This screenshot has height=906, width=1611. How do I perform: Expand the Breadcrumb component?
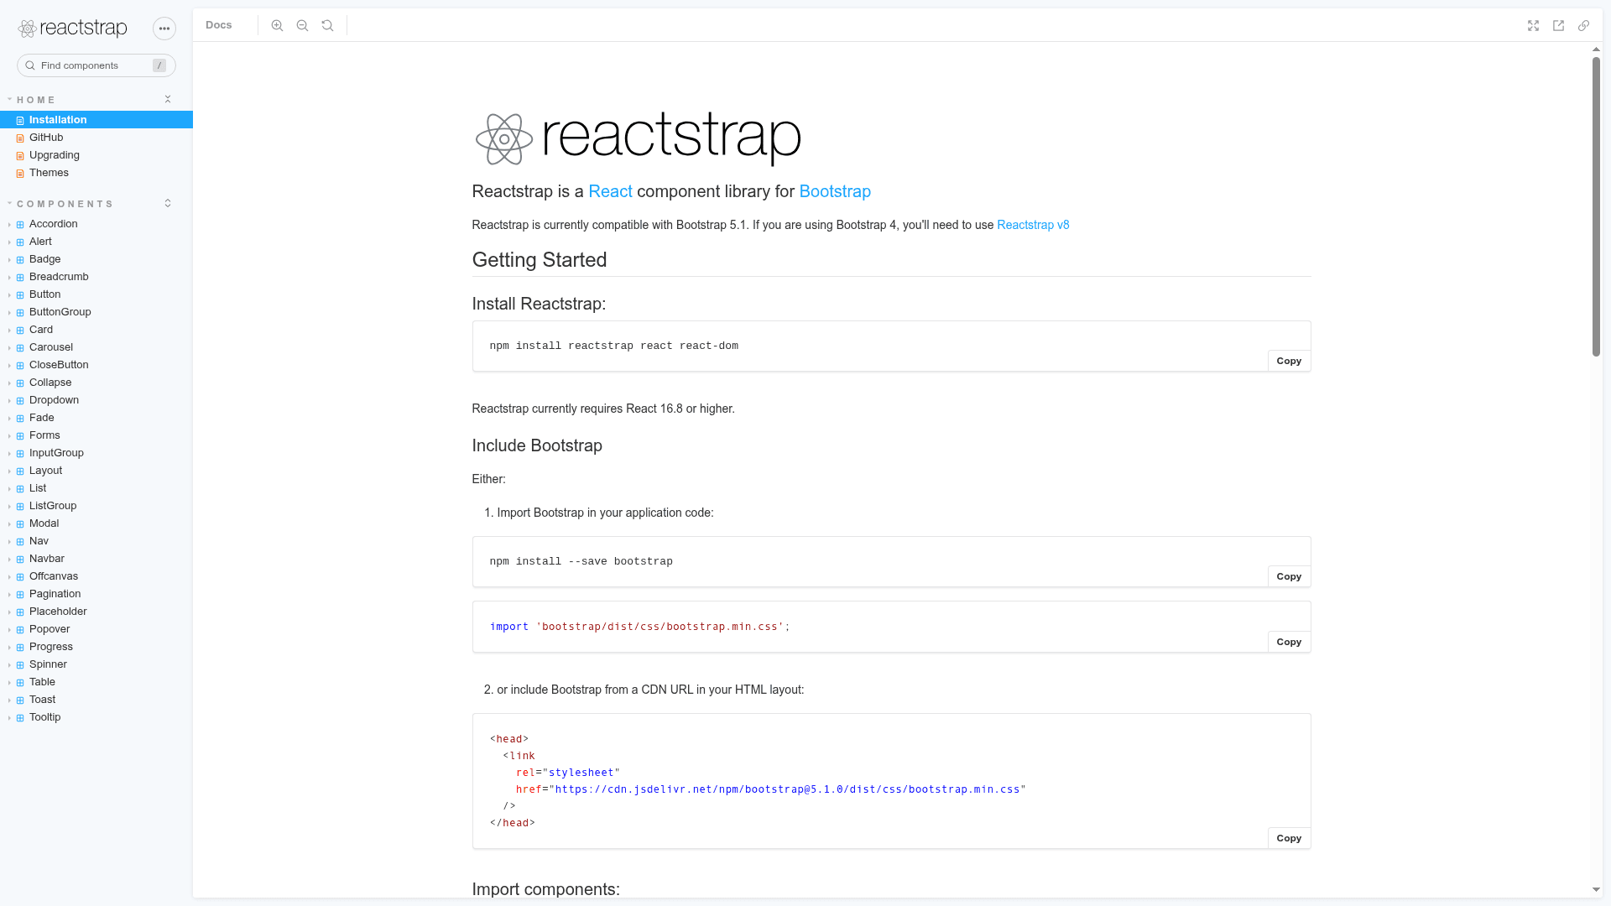tap(96, 277)
